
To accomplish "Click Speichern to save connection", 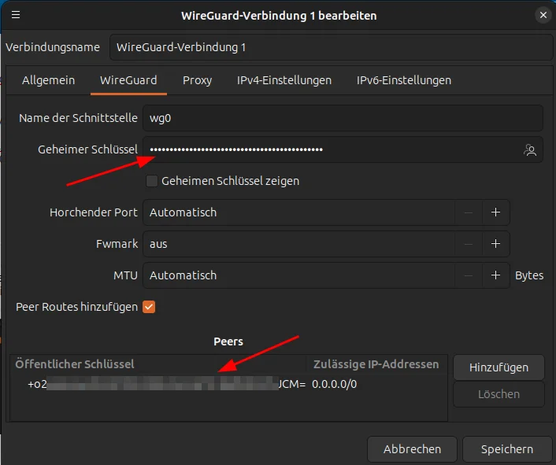I will pyautogui.click(x=507, y=449).
